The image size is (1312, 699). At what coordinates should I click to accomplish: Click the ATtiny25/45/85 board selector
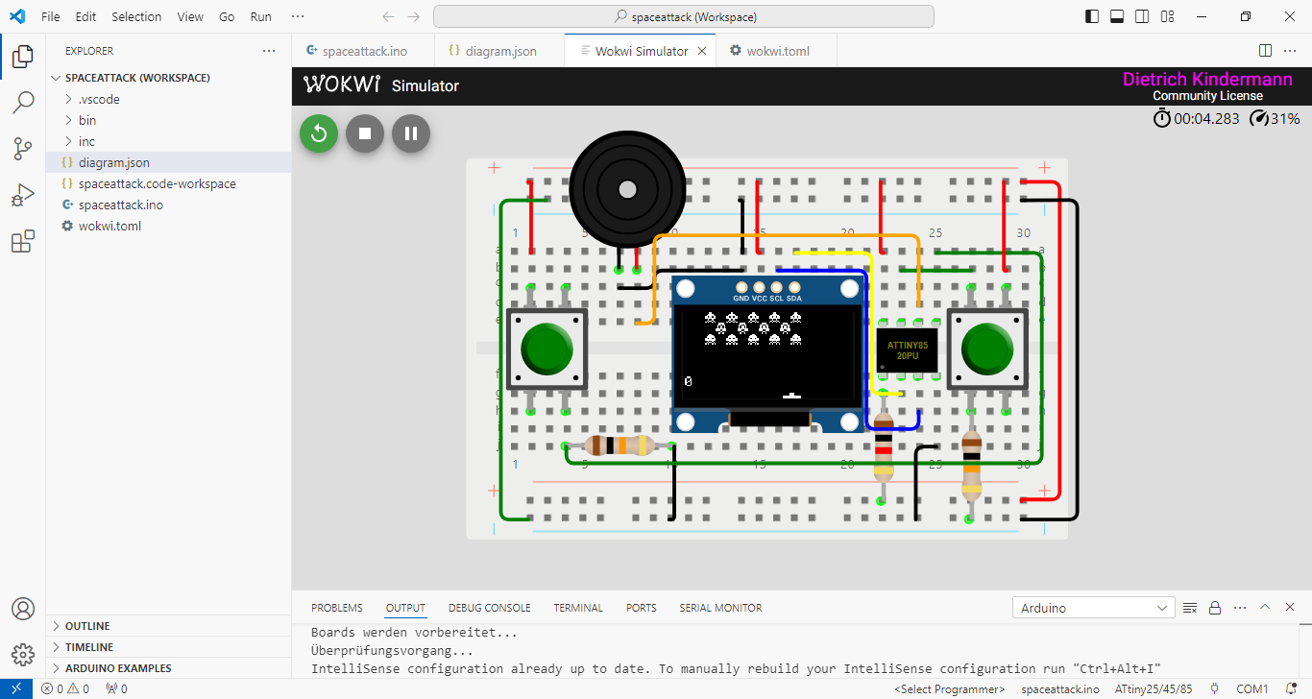[1153, 689]
